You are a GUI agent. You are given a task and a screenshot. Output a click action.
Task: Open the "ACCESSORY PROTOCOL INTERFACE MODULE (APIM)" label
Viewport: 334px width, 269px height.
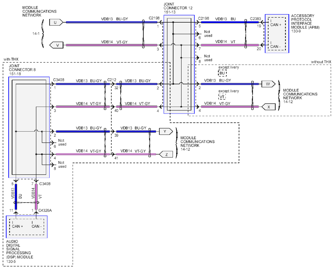point(305,21)
